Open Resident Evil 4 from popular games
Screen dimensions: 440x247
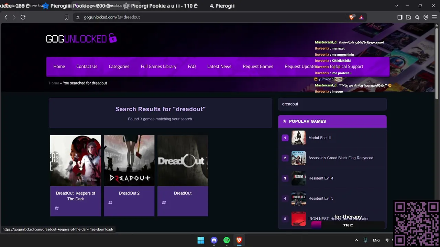321,178
